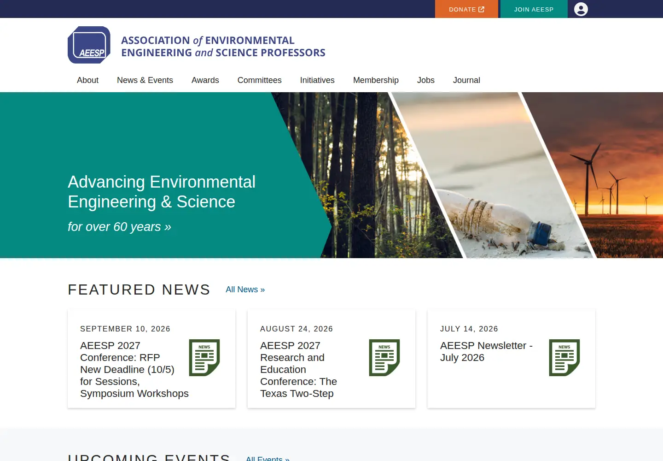Screen dimensions: 663x461
Task: Click the July 14, 2026 date
Action: 469,329
